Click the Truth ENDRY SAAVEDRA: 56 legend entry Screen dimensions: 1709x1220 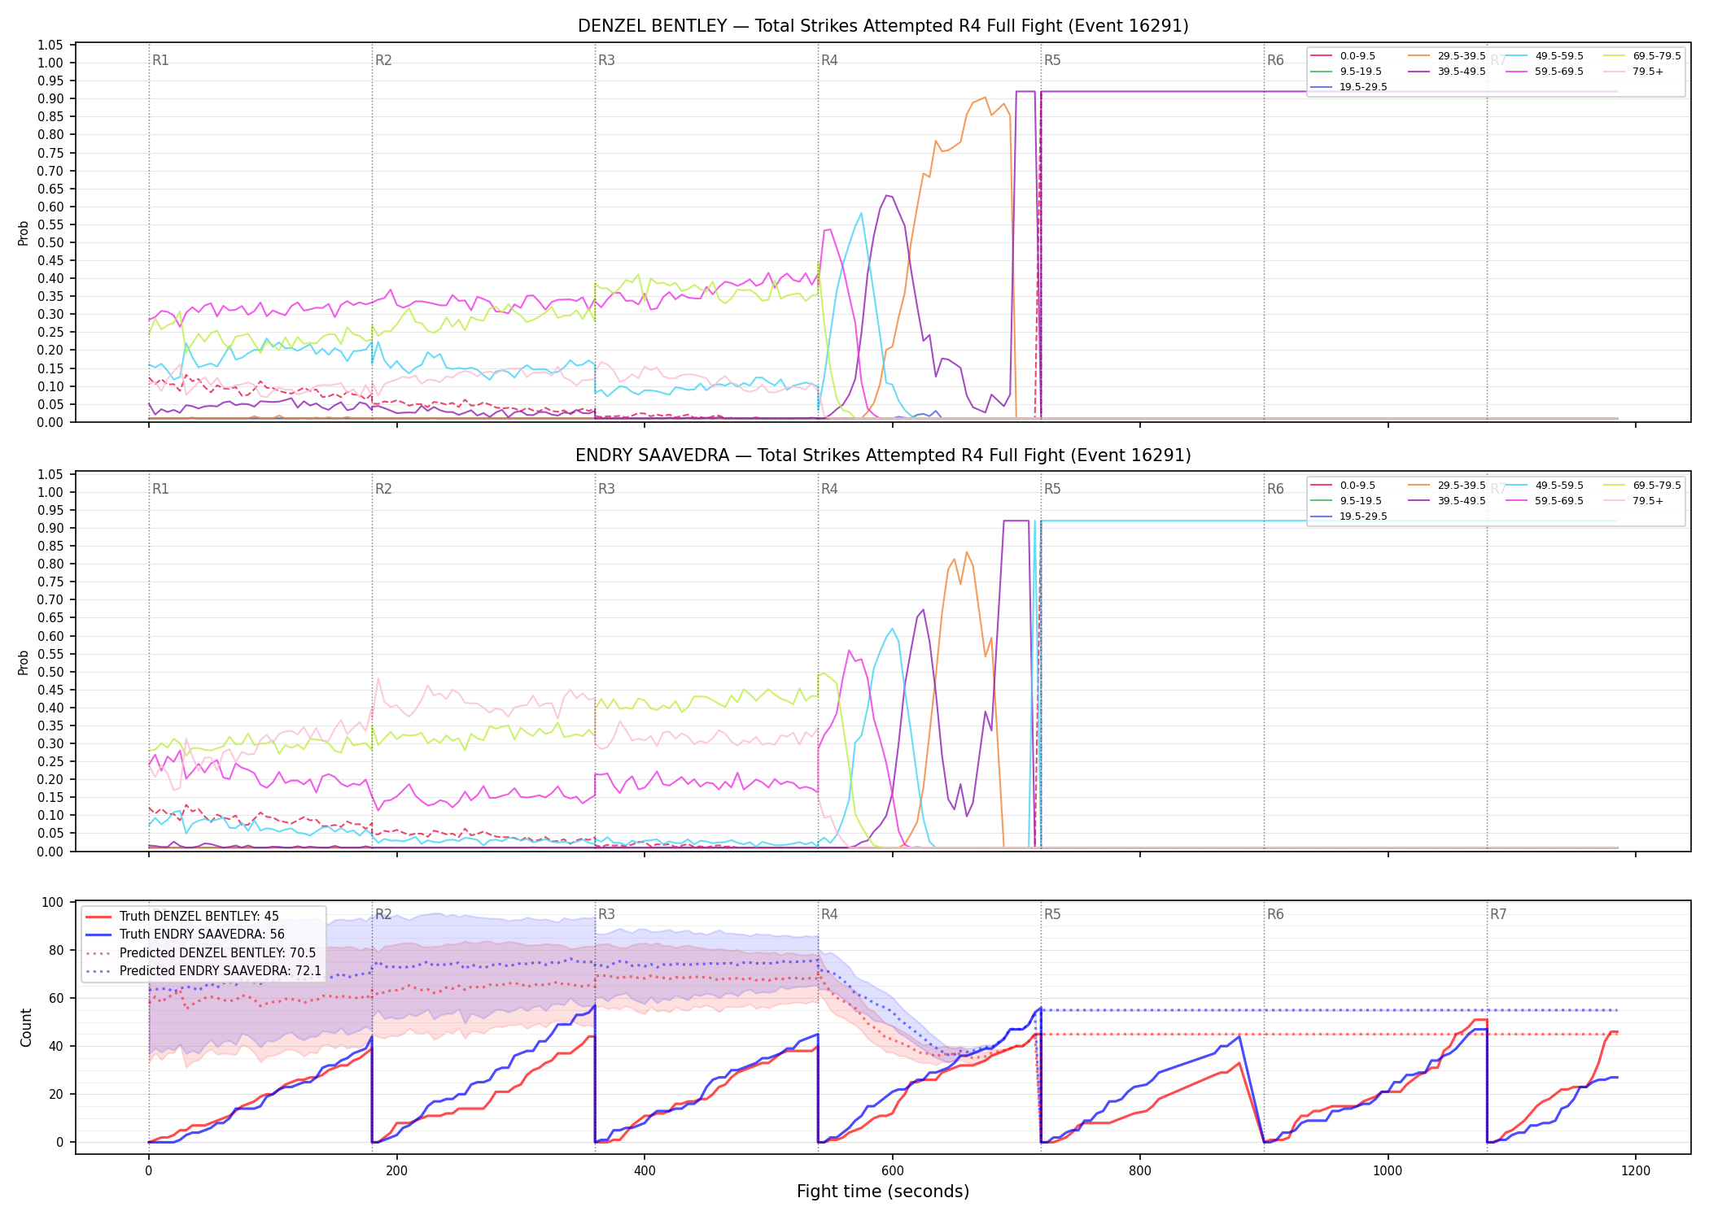(x=186, y=935)
